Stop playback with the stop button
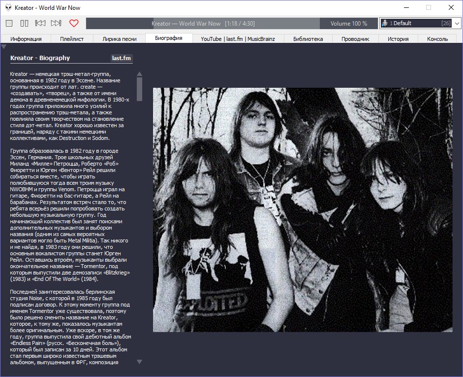The height and width of the screenshot is (377, 463). click(9, 23)
